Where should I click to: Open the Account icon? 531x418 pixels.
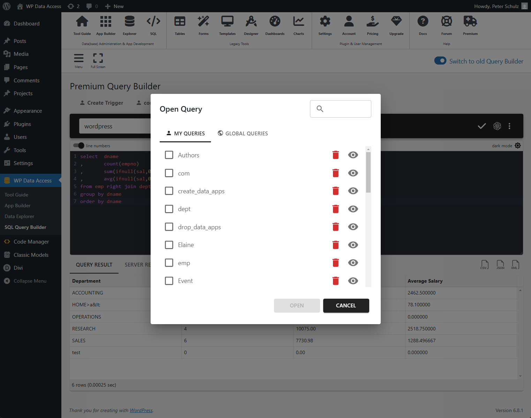click(349, 21)
